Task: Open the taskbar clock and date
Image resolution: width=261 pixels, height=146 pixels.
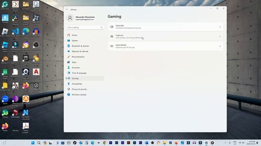Action: 251,143
